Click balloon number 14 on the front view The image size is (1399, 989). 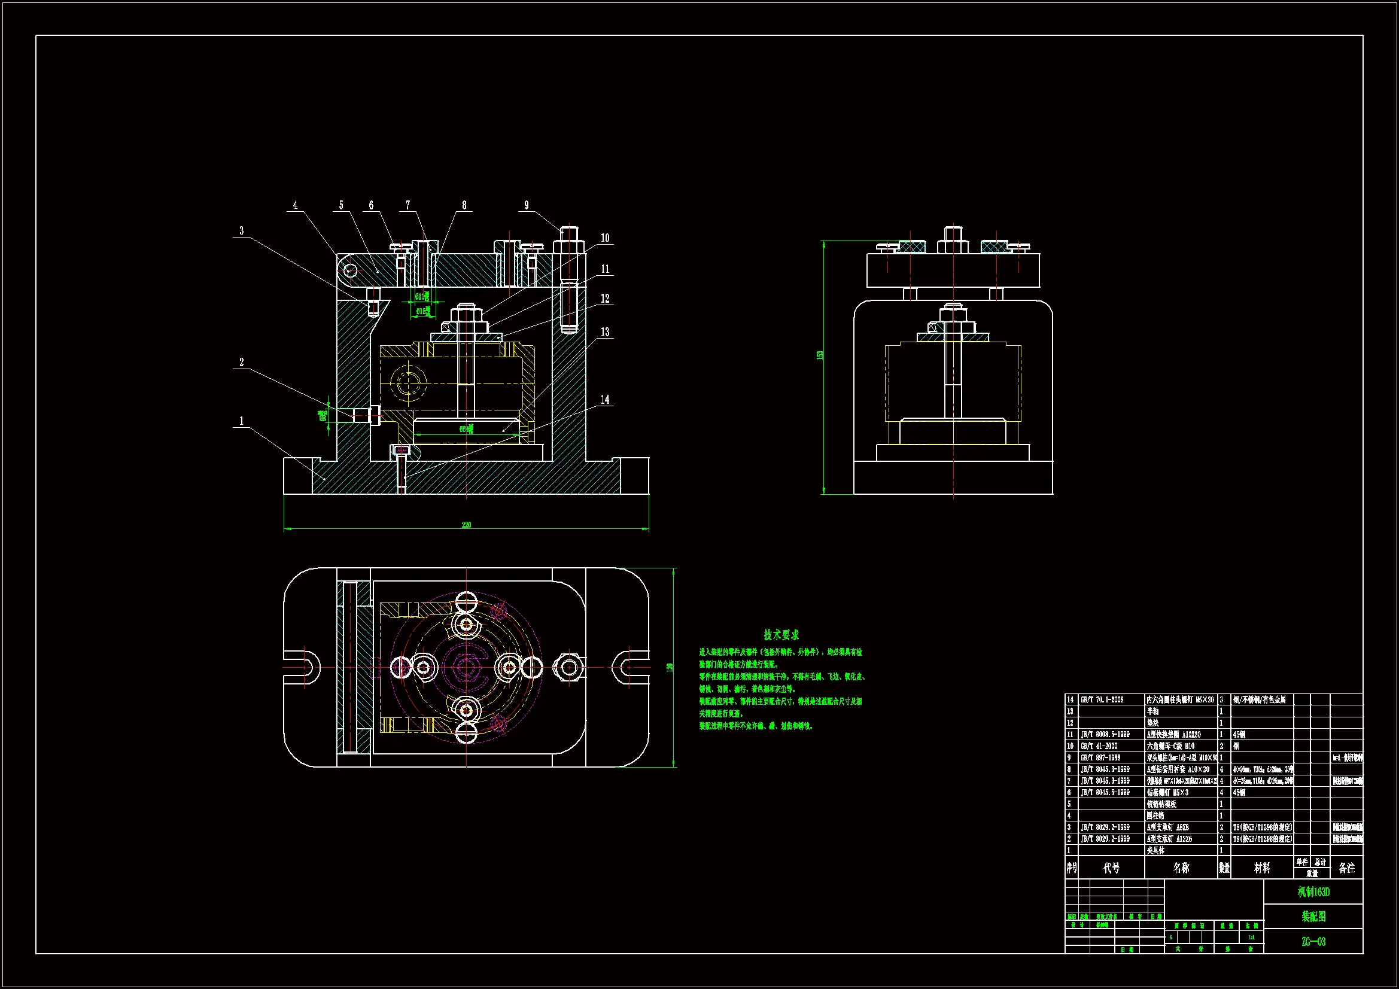click(605, 400)
